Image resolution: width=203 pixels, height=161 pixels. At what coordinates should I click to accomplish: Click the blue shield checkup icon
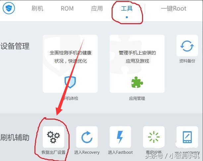coord(70,82)
